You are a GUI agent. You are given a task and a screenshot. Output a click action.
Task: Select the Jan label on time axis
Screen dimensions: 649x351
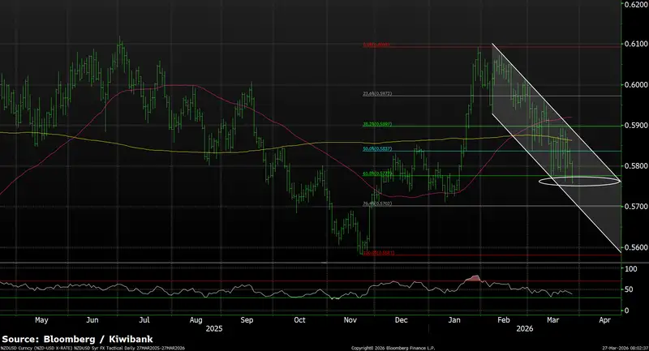pos(454,320)
